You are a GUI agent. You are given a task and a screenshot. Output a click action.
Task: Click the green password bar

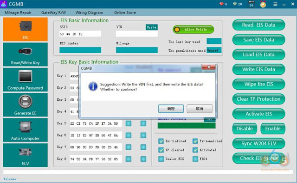(187, 126)
